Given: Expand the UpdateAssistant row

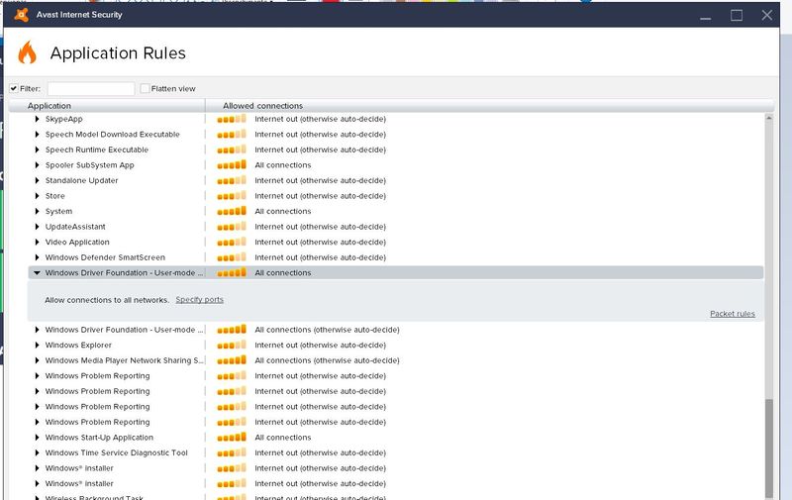Looking at the screenshot, I should (37, 227).
